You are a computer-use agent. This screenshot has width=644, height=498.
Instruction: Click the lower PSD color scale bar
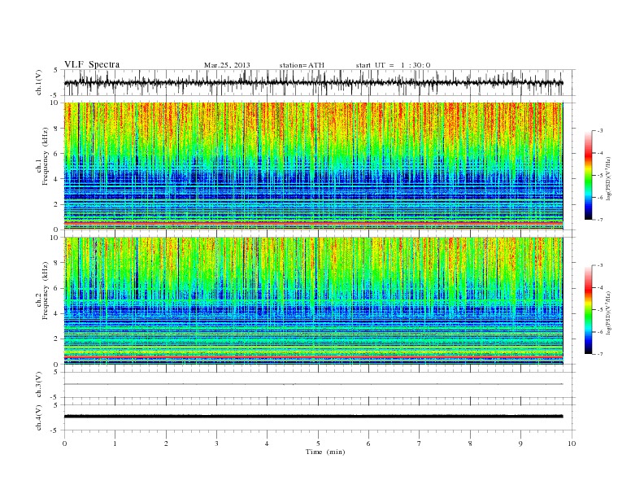click(x=589, y=310)
